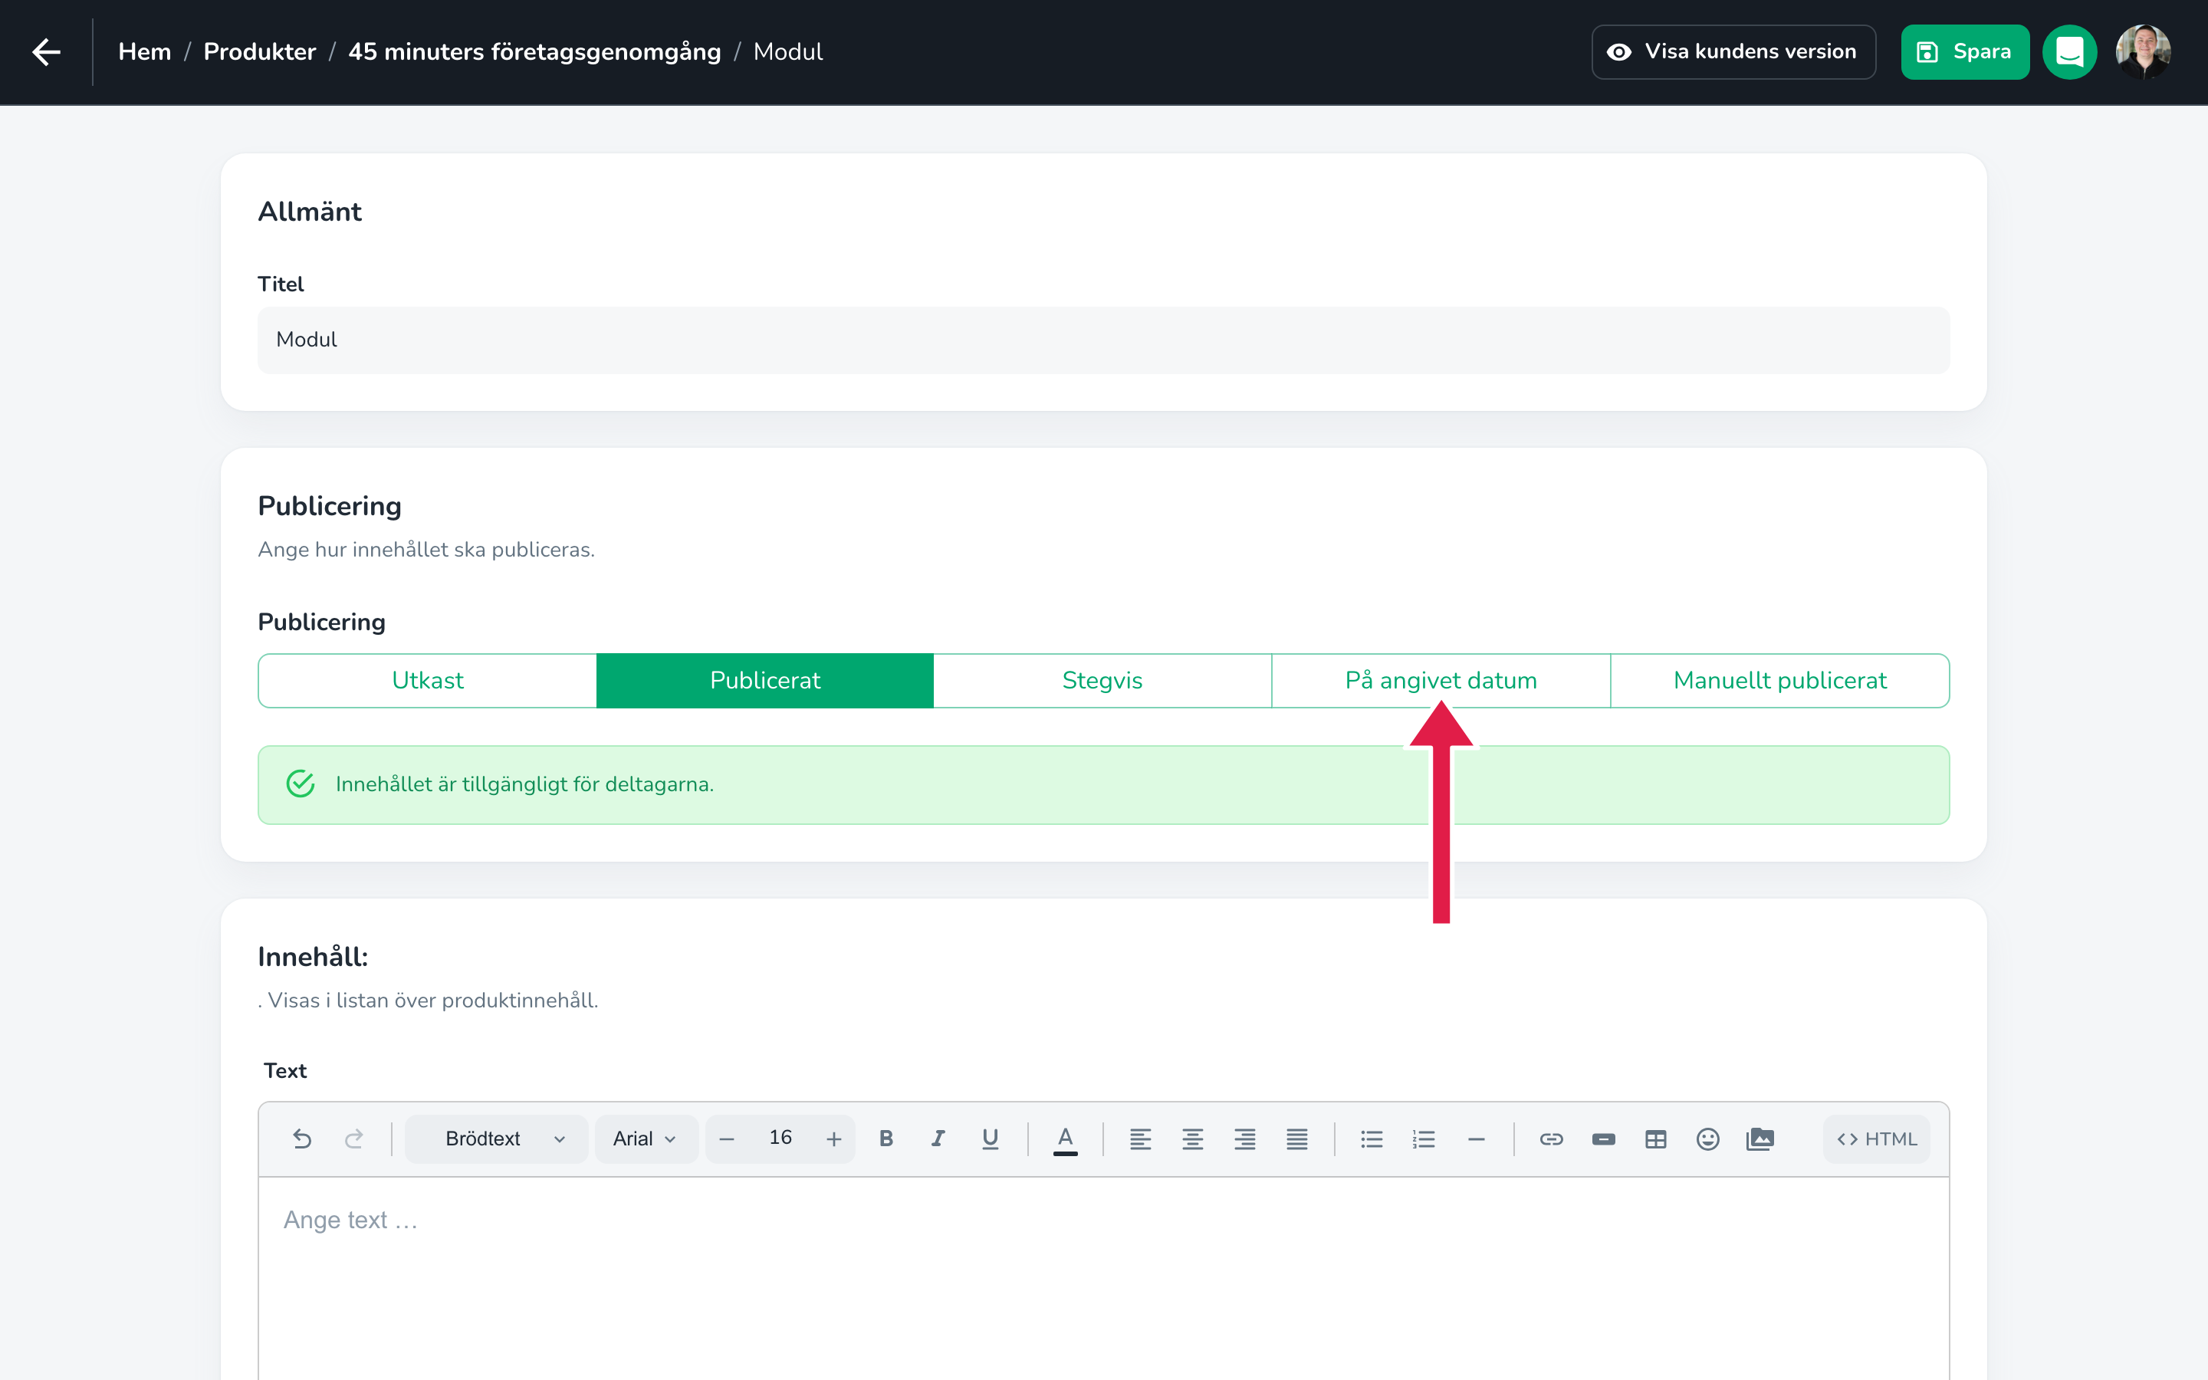Redo the last edit in text editor
2208x1380 pixels.
pos(354,1138)
